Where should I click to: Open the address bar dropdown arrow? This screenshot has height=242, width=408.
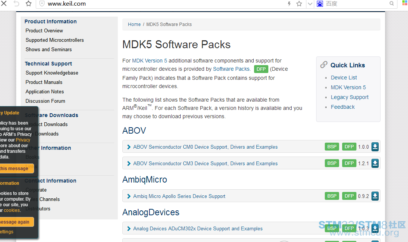pyautogui.click(x=310, y=4)
